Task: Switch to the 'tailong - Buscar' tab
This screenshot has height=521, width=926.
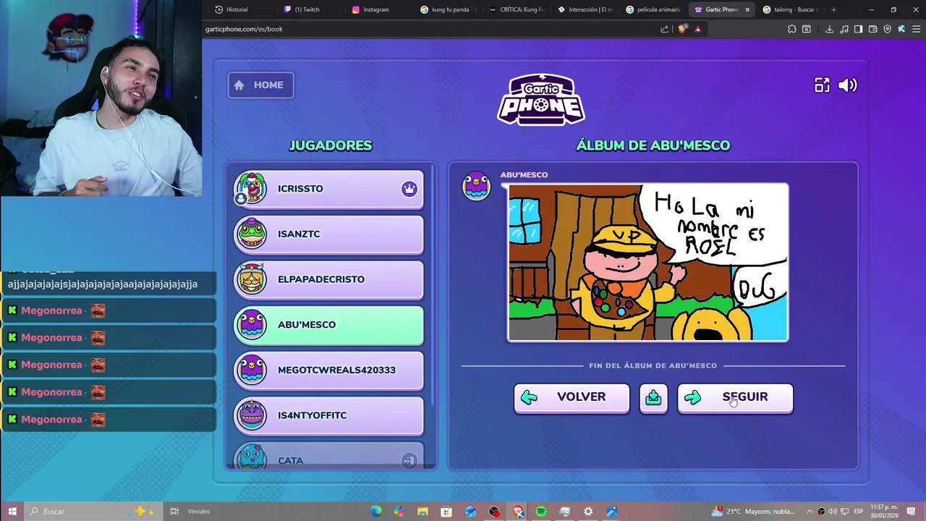Action: [x=791, y=9]
